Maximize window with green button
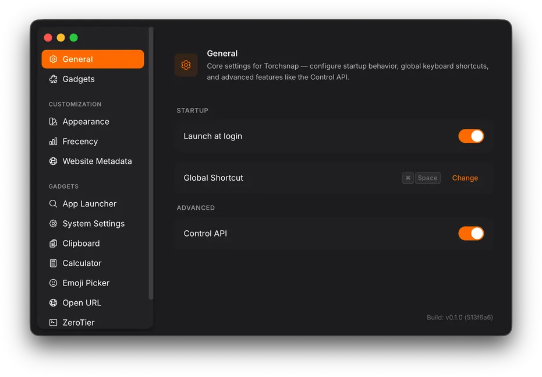This screenshot has width=542, height=377. tap(73, 37)
